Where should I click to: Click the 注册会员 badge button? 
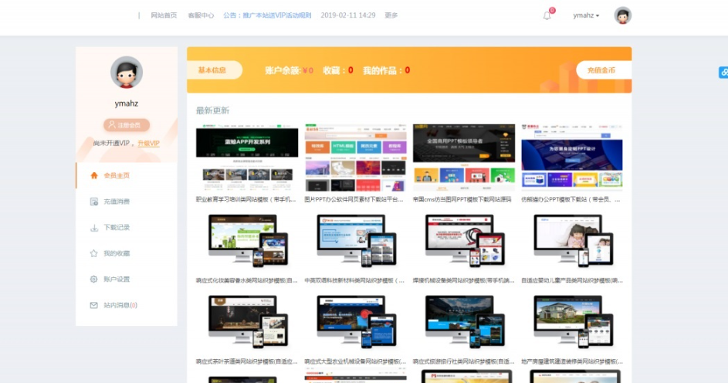(x=127, y=125)
